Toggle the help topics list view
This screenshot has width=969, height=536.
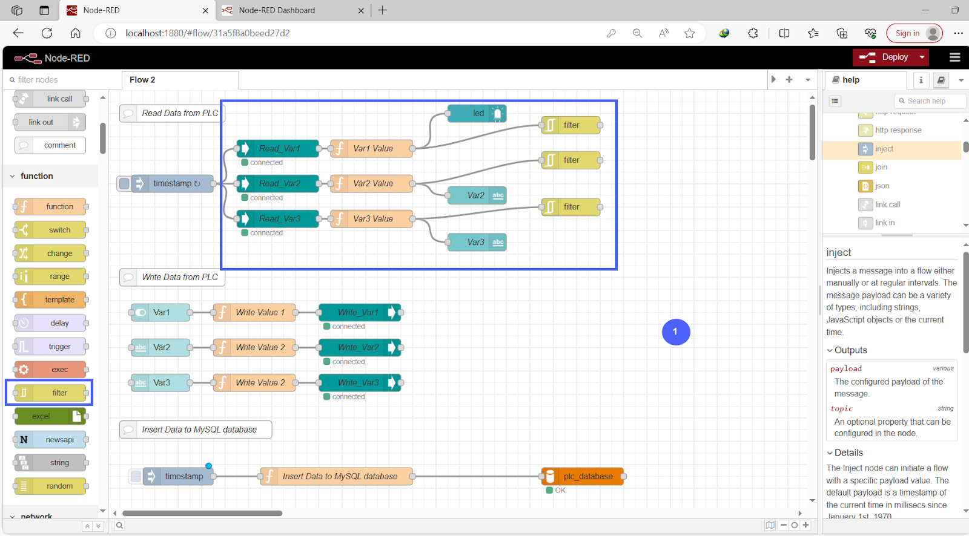(835, 101)
